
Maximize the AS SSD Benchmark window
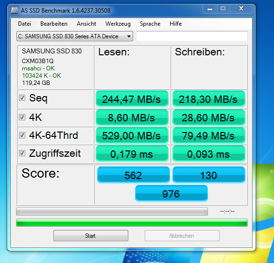(223, 9)
